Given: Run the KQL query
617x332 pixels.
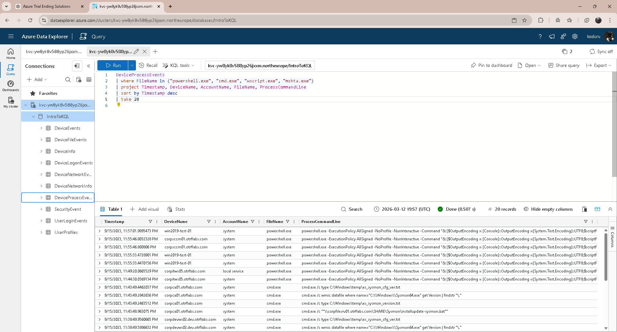Looking at the screenshot, I should pos(113,65).
